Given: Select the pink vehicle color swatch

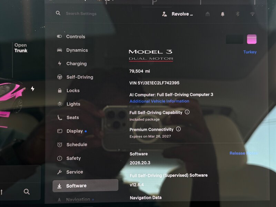Looking at the screenshot, I should 252,39.
